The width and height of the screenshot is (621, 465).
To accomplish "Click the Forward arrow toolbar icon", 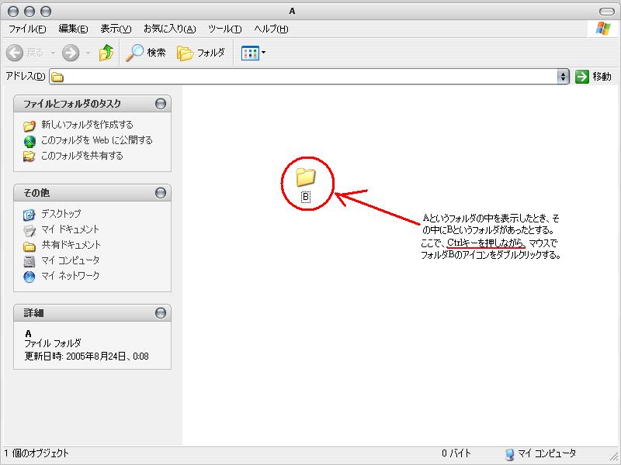I will tap(71, 53).
